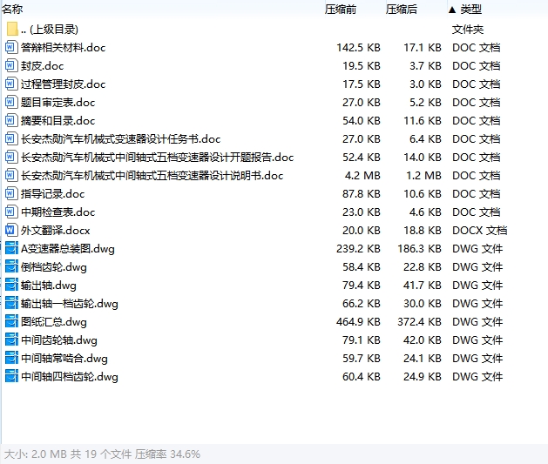The image size is (548, 464).
Task: Click the 142.5 KB size value
Action: click(x=358, y=48)
